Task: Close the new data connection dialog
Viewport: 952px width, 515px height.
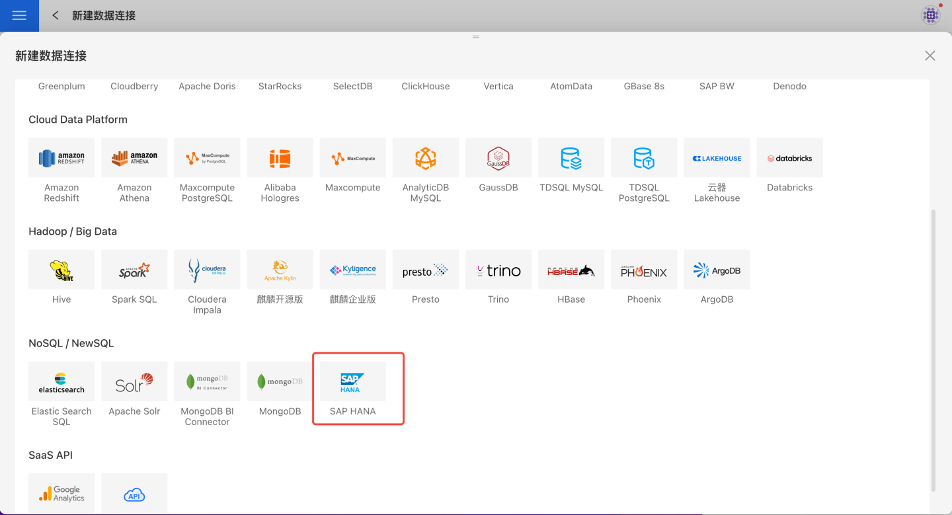Action: click(x=930, y=56)
